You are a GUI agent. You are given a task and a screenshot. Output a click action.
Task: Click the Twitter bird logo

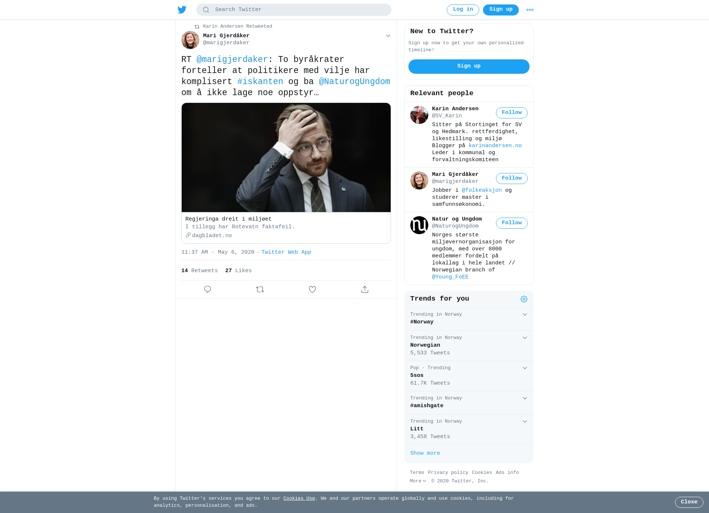coord(182,10)
